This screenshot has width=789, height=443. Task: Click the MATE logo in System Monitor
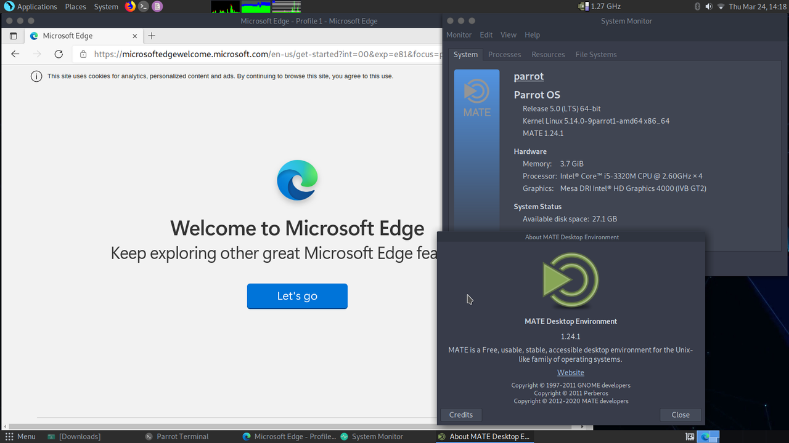477,98
